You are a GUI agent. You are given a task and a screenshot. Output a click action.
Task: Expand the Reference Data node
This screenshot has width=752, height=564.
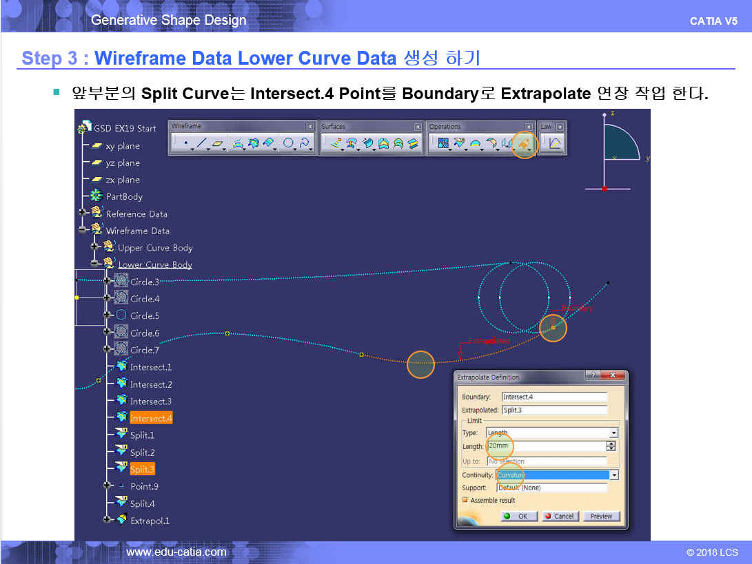[83, 213]
